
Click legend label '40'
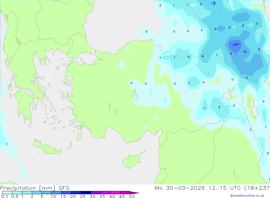[x=112, y=196]
